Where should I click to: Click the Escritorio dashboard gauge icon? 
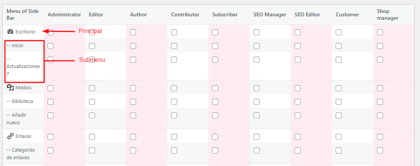[x=10, y=32]
